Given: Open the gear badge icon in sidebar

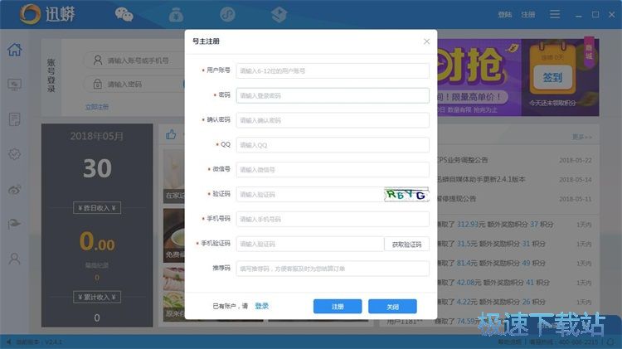Looking at the screenshot, I should pos(15,154).
